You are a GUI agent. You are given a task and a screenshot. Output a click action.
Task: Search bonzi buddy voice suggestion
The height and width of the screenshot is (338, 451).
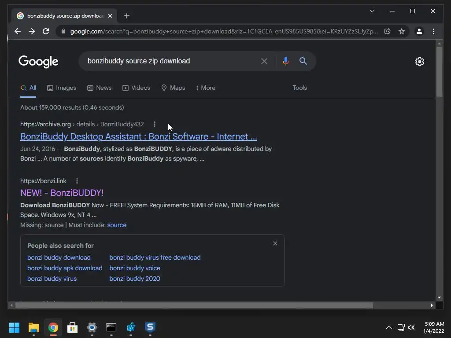click(x=135, y=268)
